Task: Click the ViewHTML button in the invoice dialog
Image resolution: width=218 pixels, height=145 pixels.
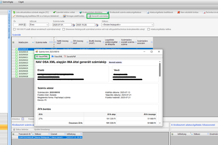Action: click(42, 57)
